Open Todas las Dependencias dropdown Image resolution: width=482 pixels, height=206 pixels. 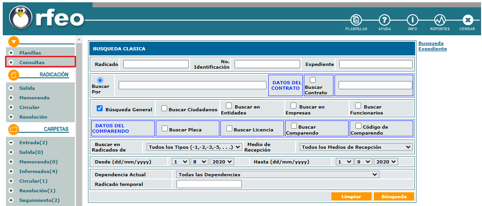(x=278, y=174)
